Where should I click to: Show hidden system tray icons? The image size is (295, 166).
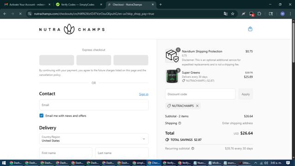(255, 163)
